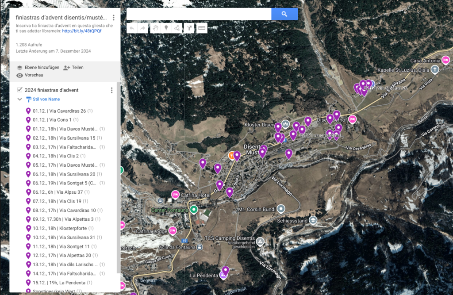
Task: Select the add directions tool
Action: [189, 28]
